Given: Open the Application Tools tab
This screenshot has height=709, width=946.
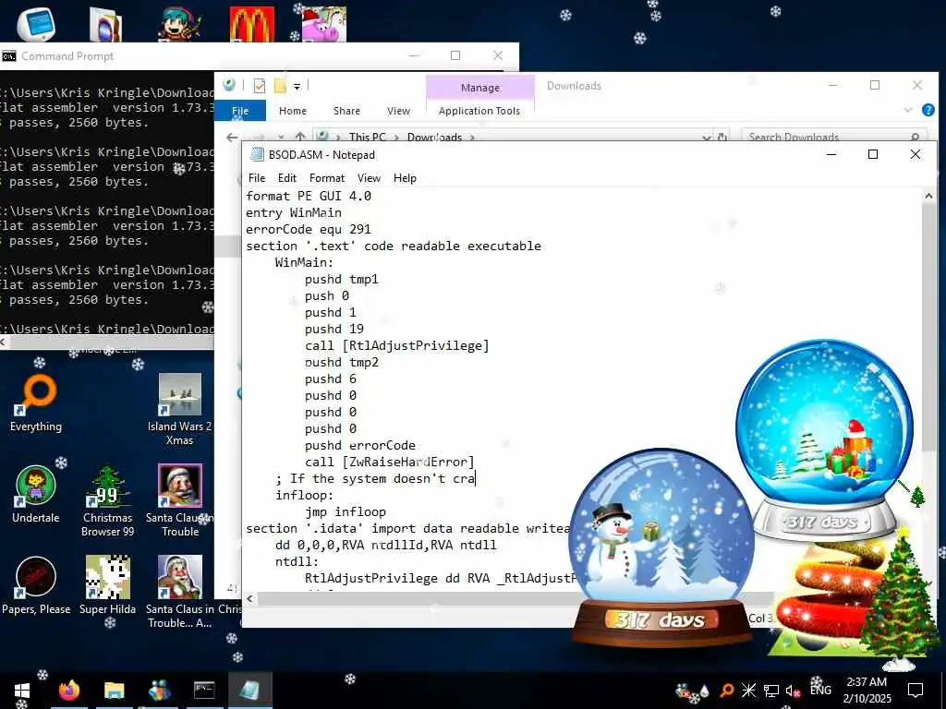Looking at the screenshot, I should (x=479, y=111).
